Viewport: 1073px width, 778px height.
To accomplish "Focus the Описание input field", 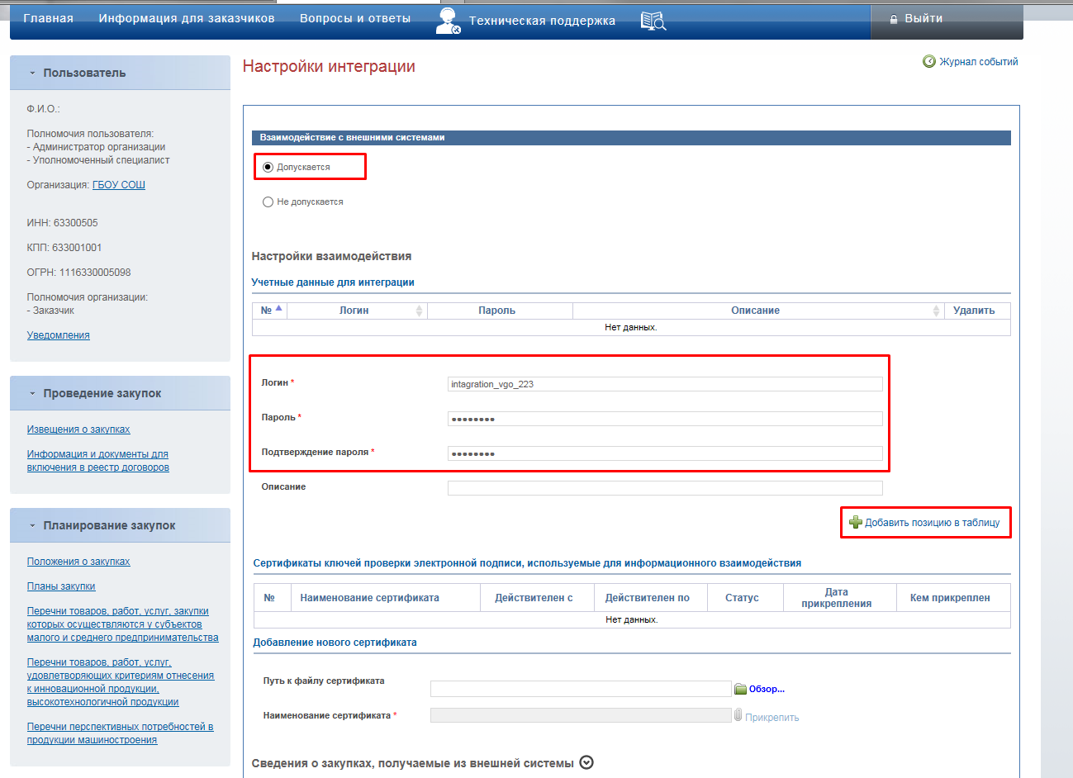I will click(665, 488).
